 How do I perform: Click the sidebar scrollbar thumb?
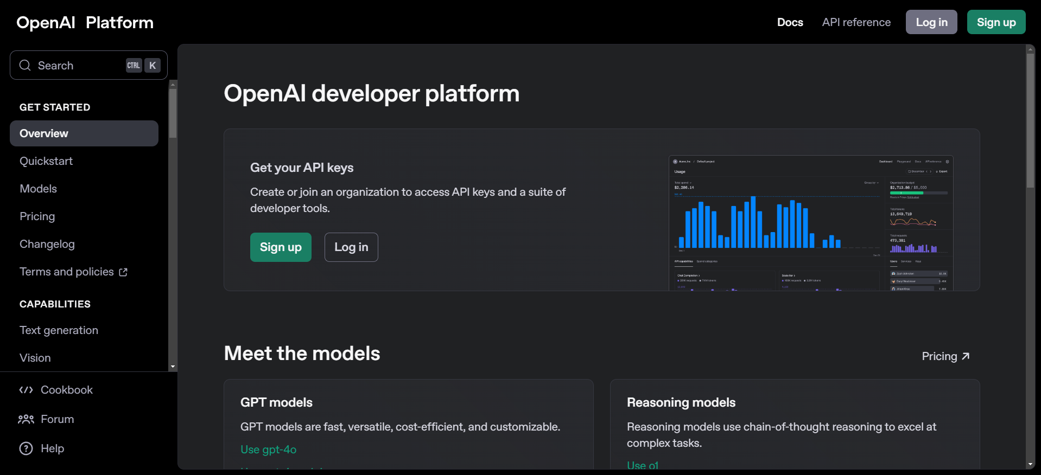pyautogui.click(x=173, y=113)
